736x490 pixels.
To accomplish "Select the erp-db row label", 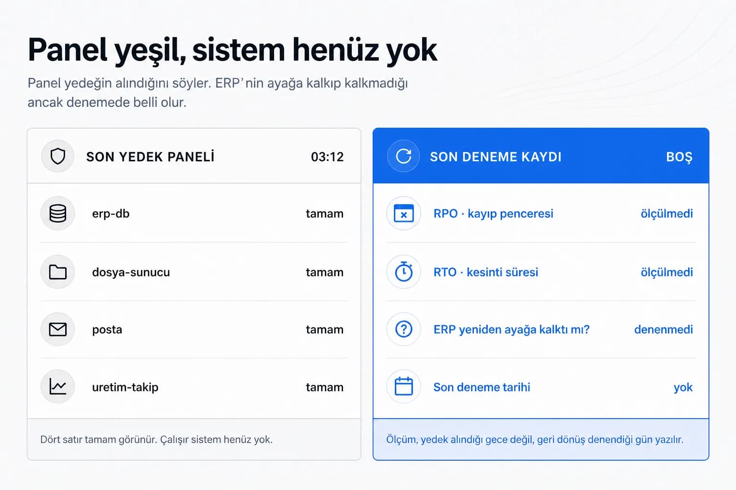I will [111, 214].
